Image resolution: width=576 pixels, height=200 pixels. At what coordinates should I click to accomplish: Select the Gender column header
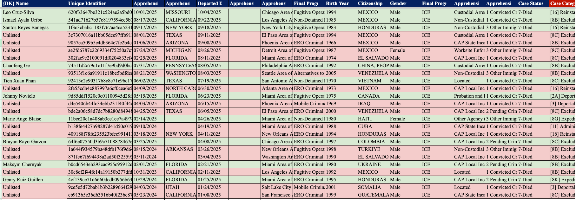click(405, 3)
